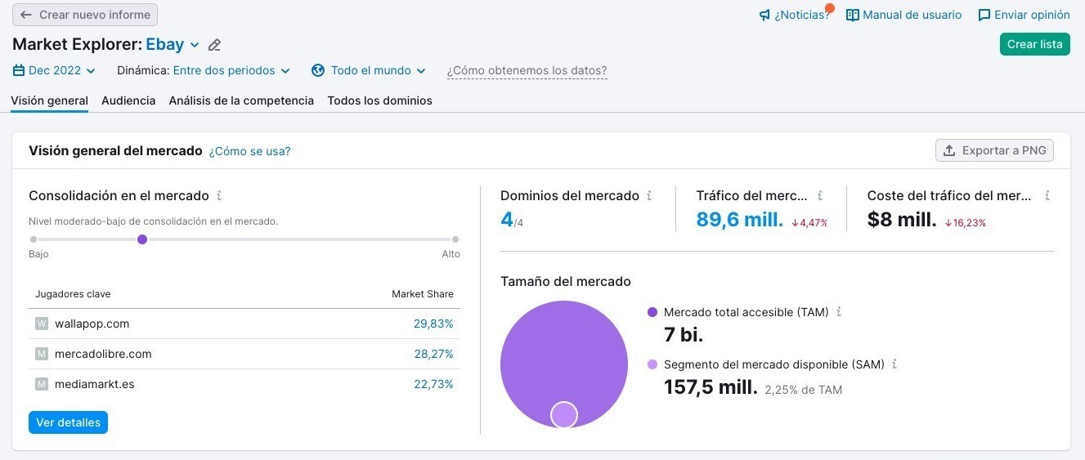Screen dimensions: 1085x460
Task: Click the speech bubble icon for Enviar opinión
Action: pyautogui.click(x=984, y=15)
